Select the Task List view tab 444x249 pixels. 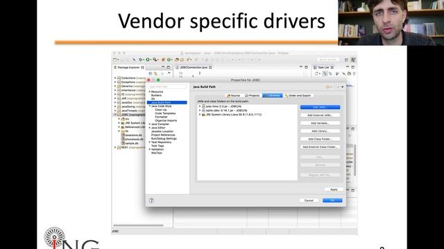[323, 68]
